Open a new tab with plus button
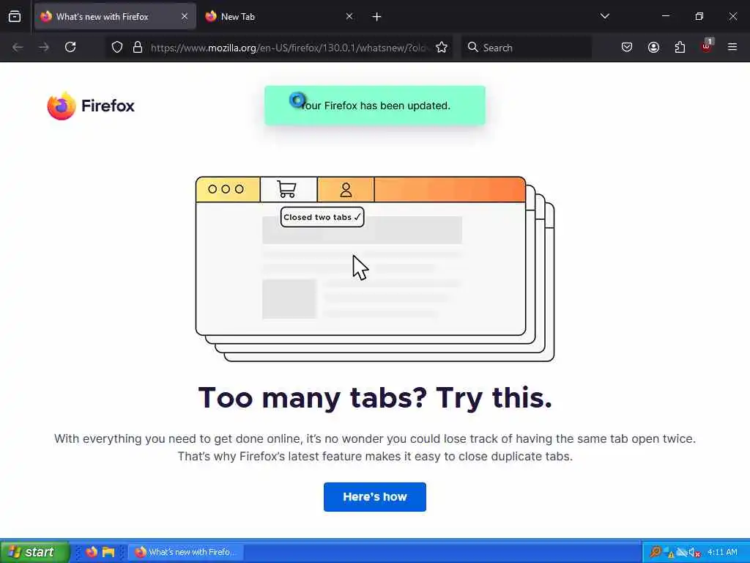The height and width of the screenshot is (563, 750). [x=376, y=17]
